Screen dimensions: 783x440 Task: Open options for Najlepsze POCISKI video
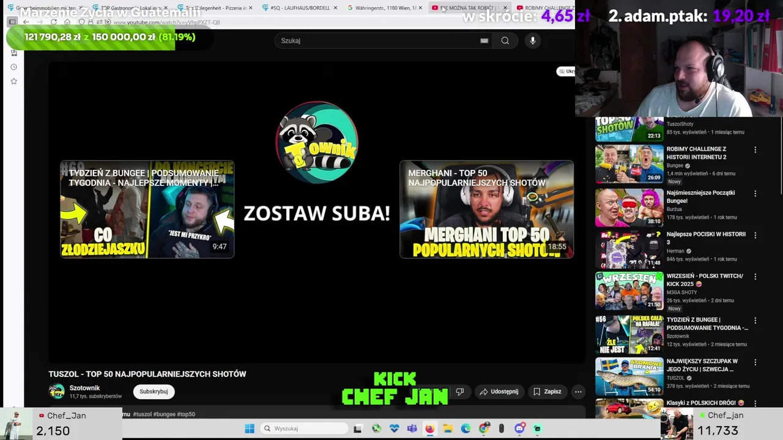pyautogui.click(x=755, y=235)
